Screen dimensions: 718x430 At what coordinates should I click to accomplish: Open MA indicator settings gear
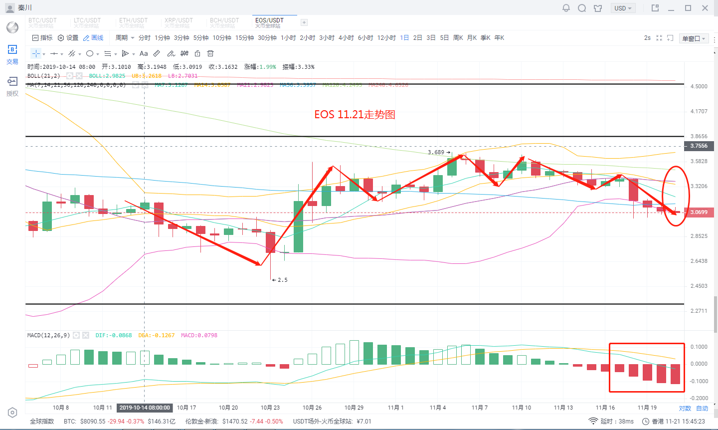[136, 85]
